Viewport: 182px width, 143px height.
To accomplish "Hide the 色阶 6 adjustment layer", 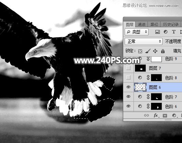I will [128, 106].
